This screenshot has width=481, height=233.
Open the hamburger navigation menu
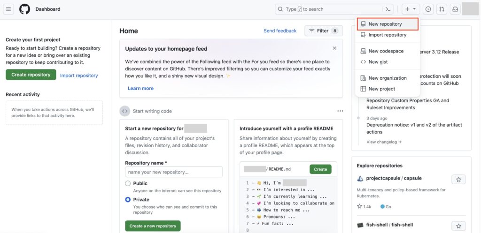[8, 9]
